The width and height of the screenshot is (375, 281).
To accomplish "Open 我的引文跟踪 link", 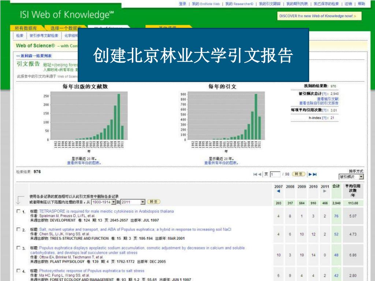I will pos(270,4).
